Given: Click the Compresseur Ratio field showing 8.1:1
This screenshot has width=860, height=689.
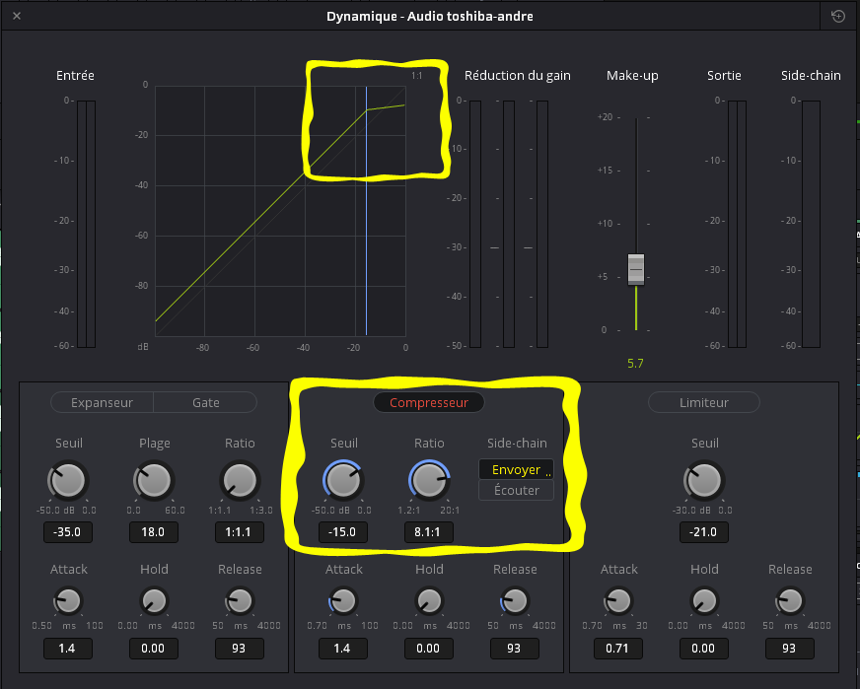Looking at the screenshot, I should click(429, 532).
